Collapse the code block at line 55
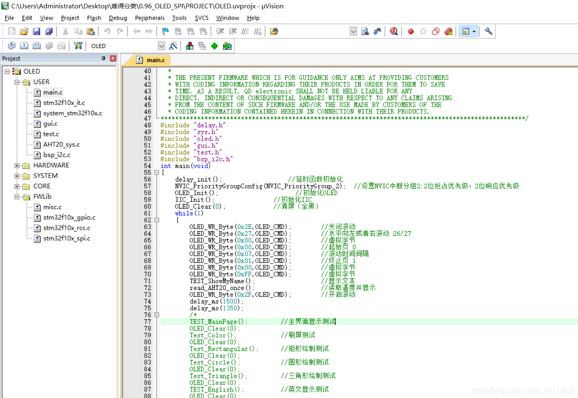 point(157,172)
